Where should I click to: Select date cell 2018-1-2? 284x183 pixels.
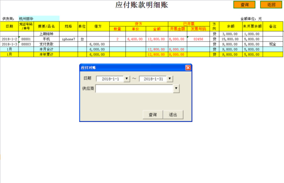(9, 39)
